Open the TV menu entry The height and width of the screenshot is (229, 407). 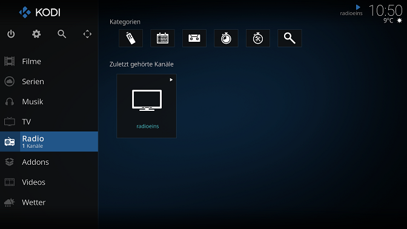tap(49, 122)
